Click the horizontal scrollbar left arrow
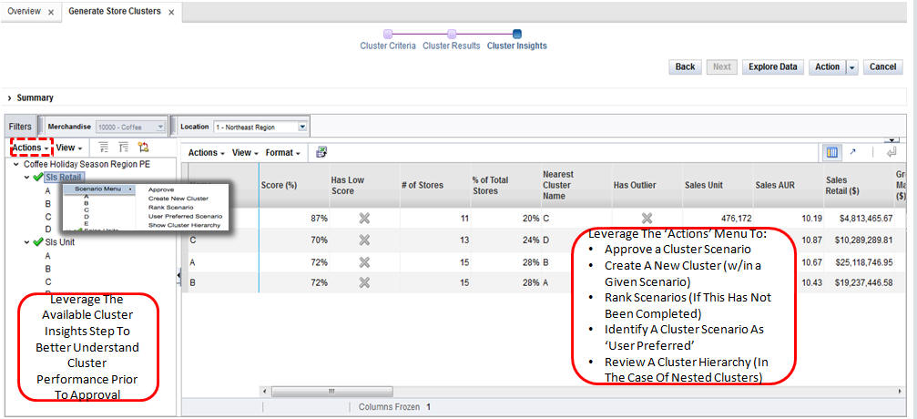 tap(265, 391)
